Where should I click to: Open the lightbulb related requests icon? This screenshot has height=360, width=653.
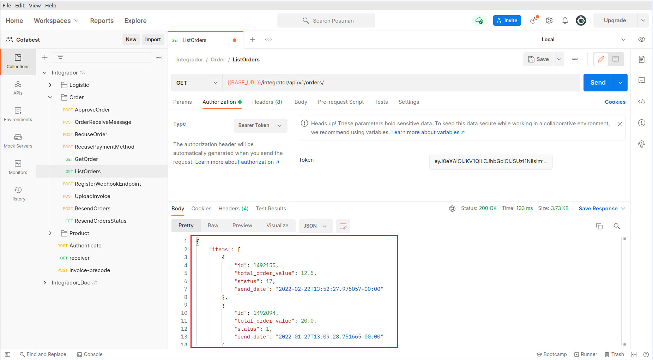click(x=642, y=144)
